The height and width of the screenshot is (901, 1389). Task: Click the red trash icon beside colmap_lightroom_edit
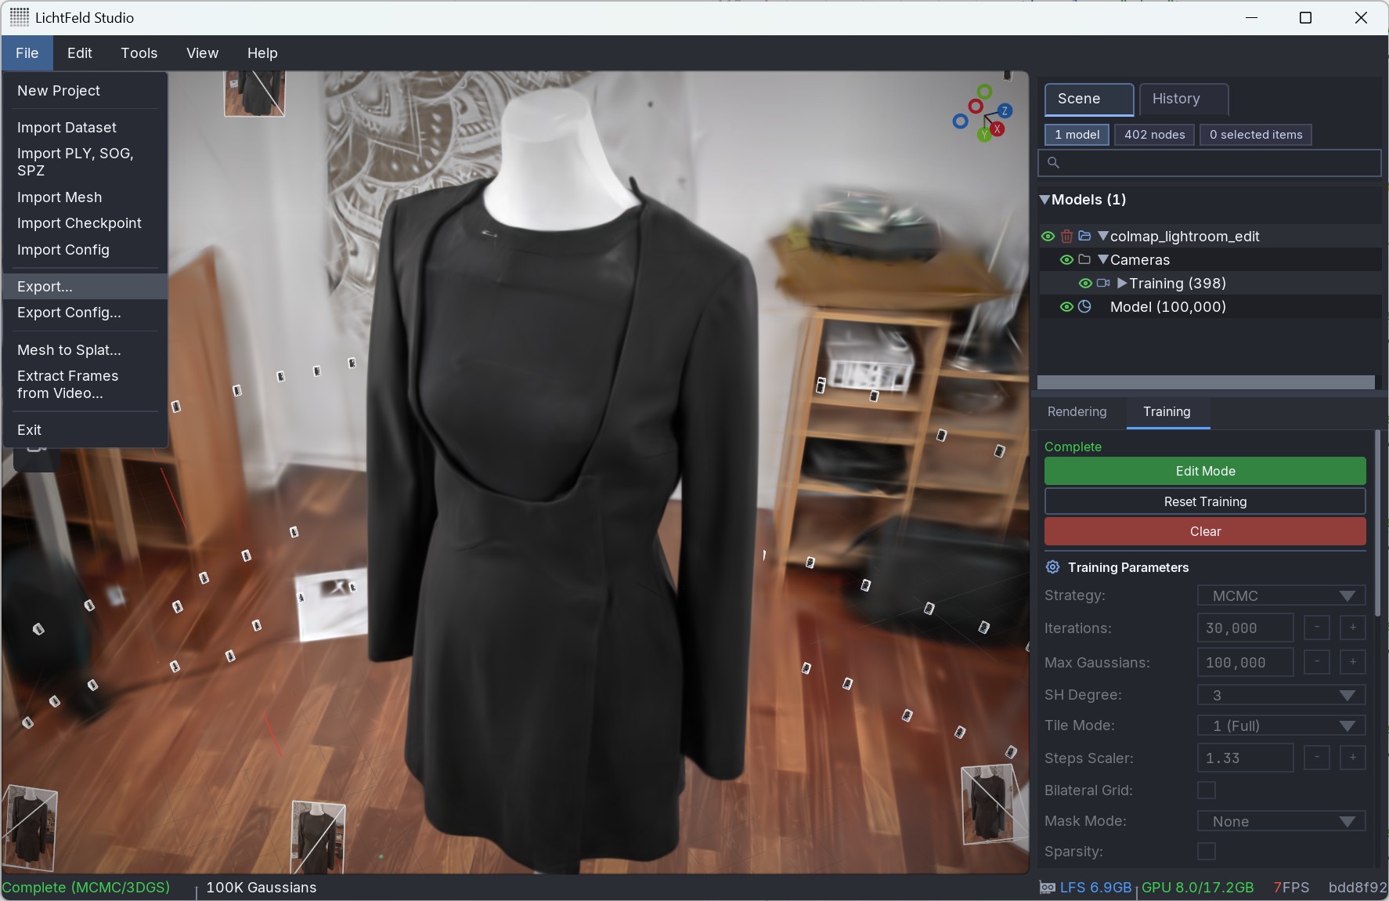[1066, 236]
